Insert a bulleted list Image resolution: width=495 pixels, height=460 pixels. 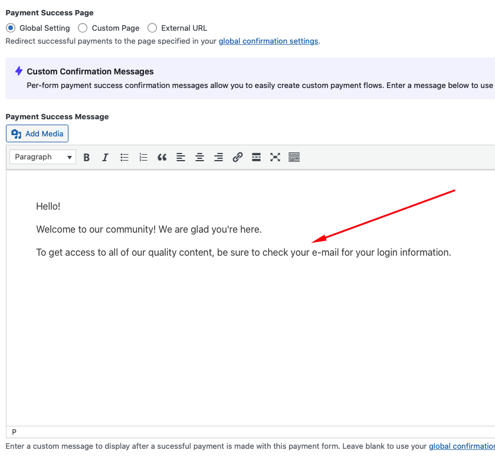pyautogui.click(x=124, y=157)
